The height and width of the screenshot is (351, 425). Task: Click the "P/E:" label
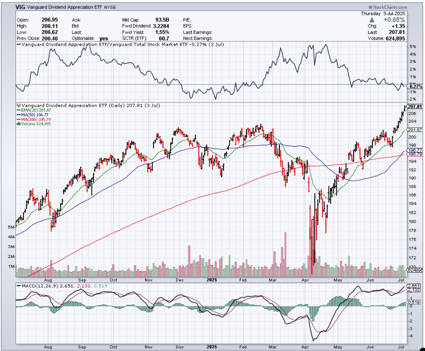click(187, 20)
